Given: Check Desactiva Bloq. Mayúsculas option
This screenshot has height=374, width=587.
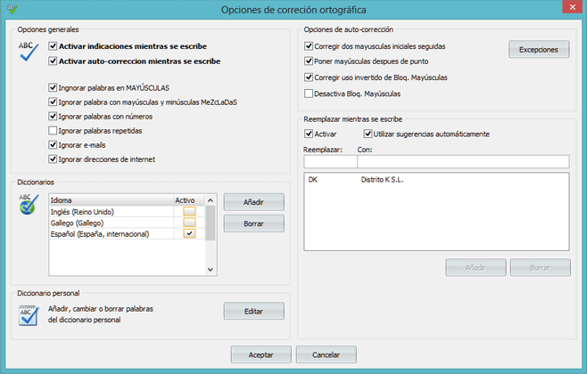Looking at the screenshot, I should click(x=310, y=93).
